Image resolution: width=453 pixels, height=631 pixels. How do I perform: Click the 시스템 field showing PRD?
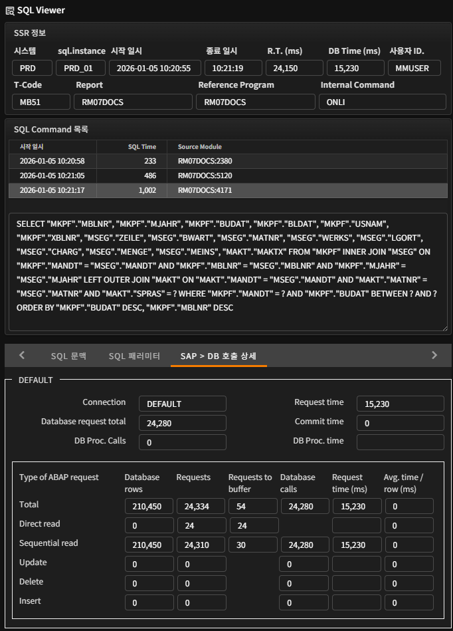[32, 68]
